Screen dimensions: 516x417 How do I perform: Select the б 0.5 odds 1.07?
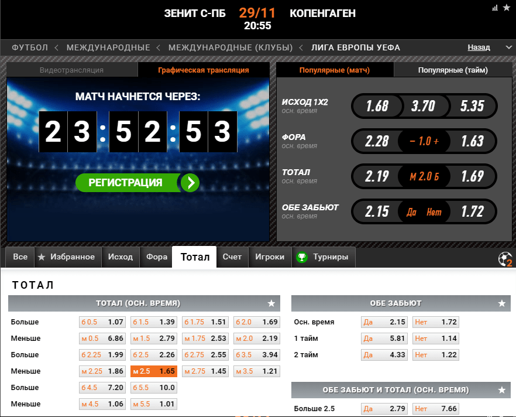(102, 322)
